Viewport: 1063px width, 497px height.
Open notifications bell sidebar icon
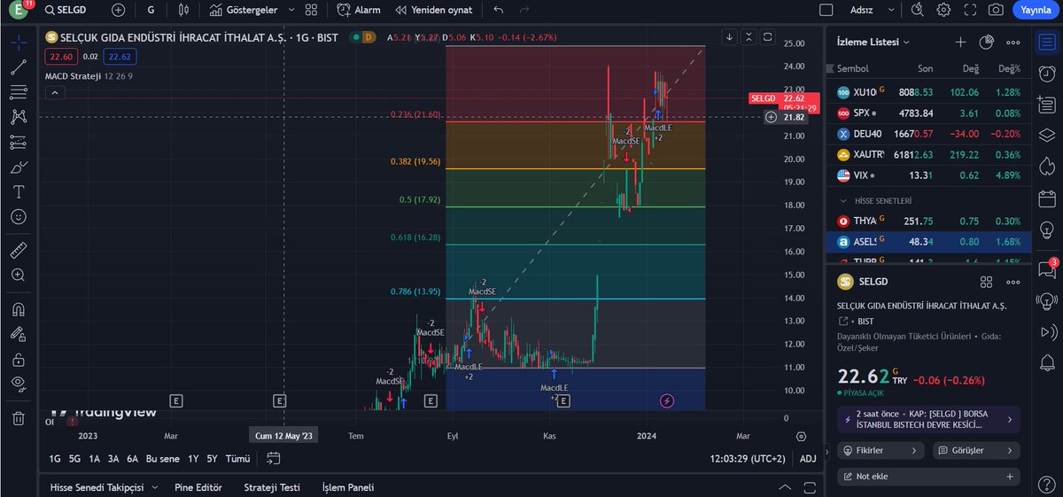pyautogui.click(x=1046, y=362)
